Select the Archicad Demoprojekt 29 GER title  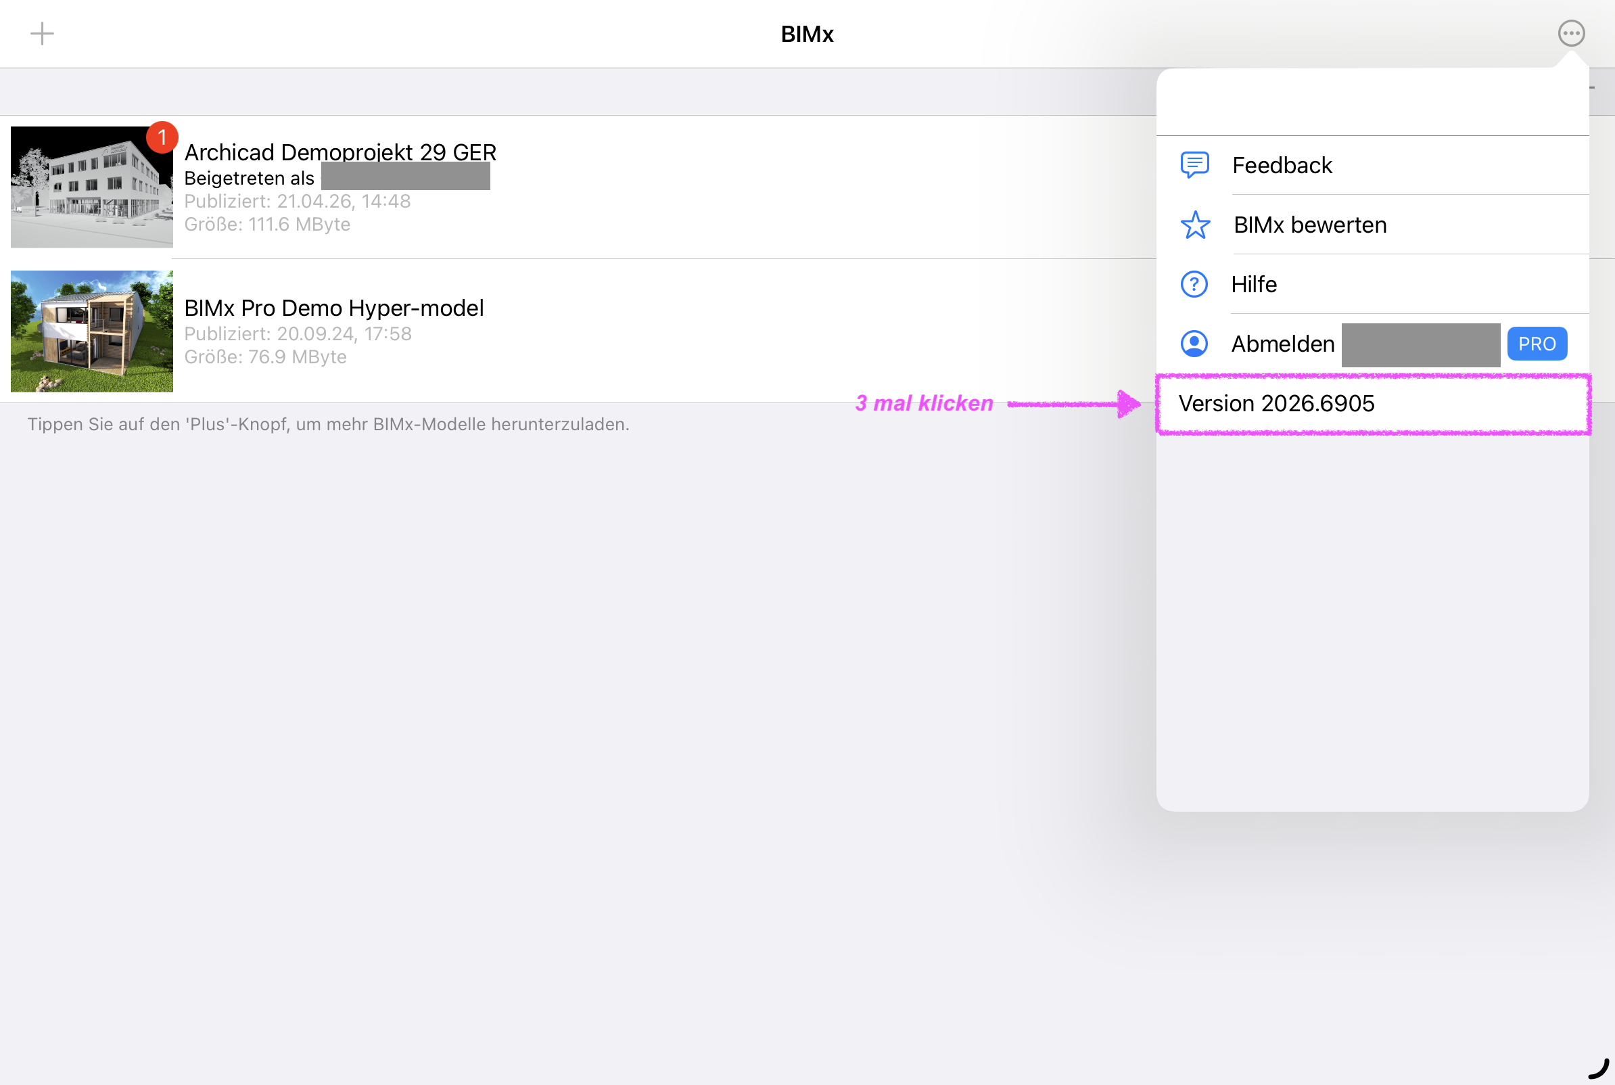coord(340,152)
